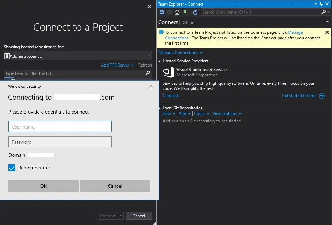Viewport: 332px width, 225px height.
Task: Click 'Microsoft Corporation' text
Action: [197, 75]
